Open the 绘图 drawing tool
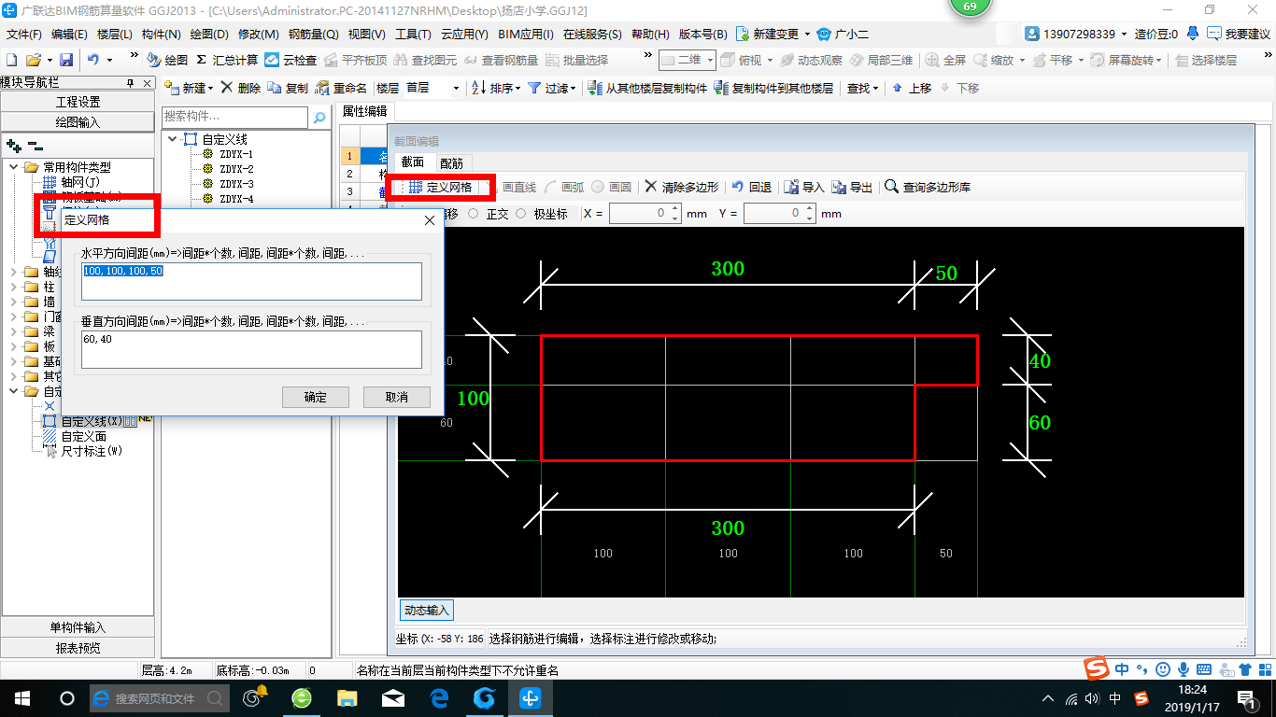This screenshot has height=717, width=1276. [x=167, y=60]
